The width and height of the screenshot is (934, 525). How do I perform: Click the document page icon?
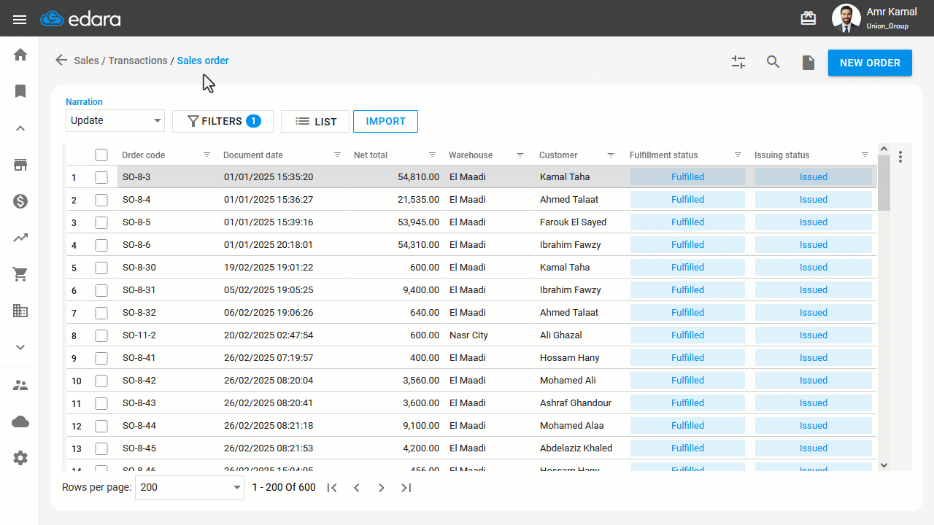click(808, 63)
